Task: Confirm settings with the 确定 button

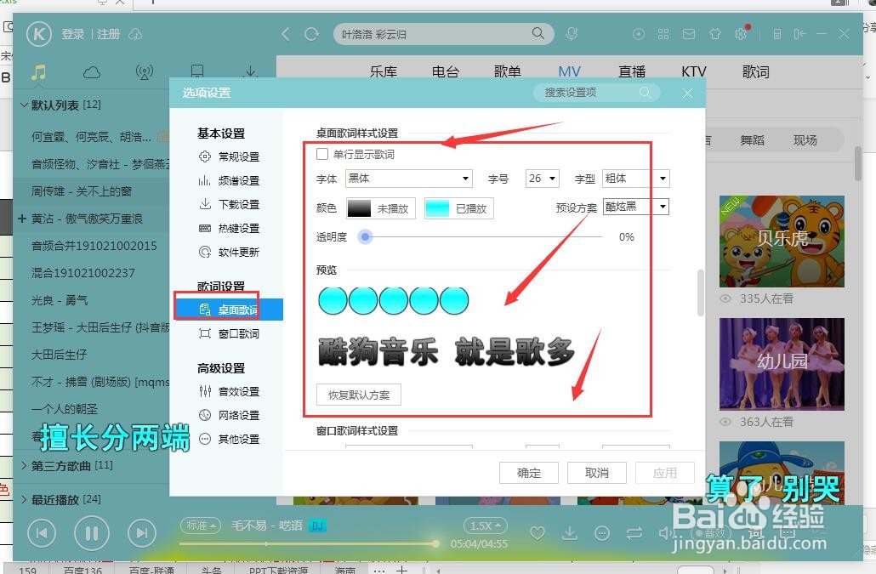Action: tap(528, 473)
